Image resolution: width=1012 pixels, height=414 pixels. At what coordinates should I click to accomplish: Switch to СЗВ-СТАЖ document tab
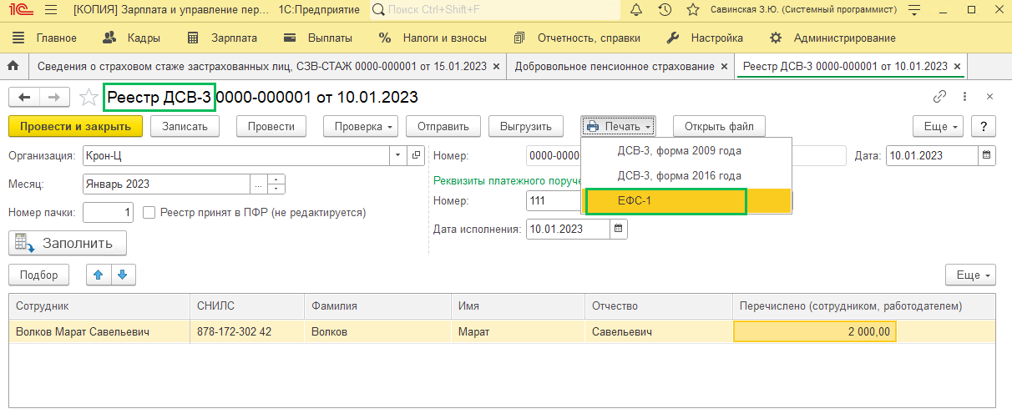pyautogui.click(x=261, y=66)
